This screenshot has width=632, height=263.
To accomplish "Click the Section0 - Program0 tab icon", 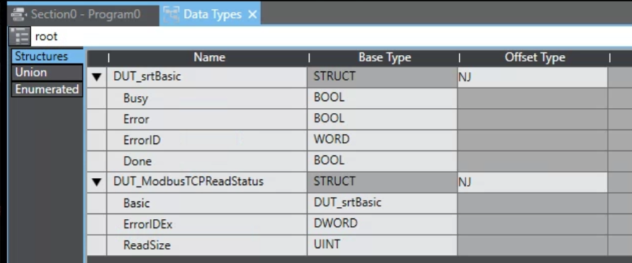I will coord(18,14).
